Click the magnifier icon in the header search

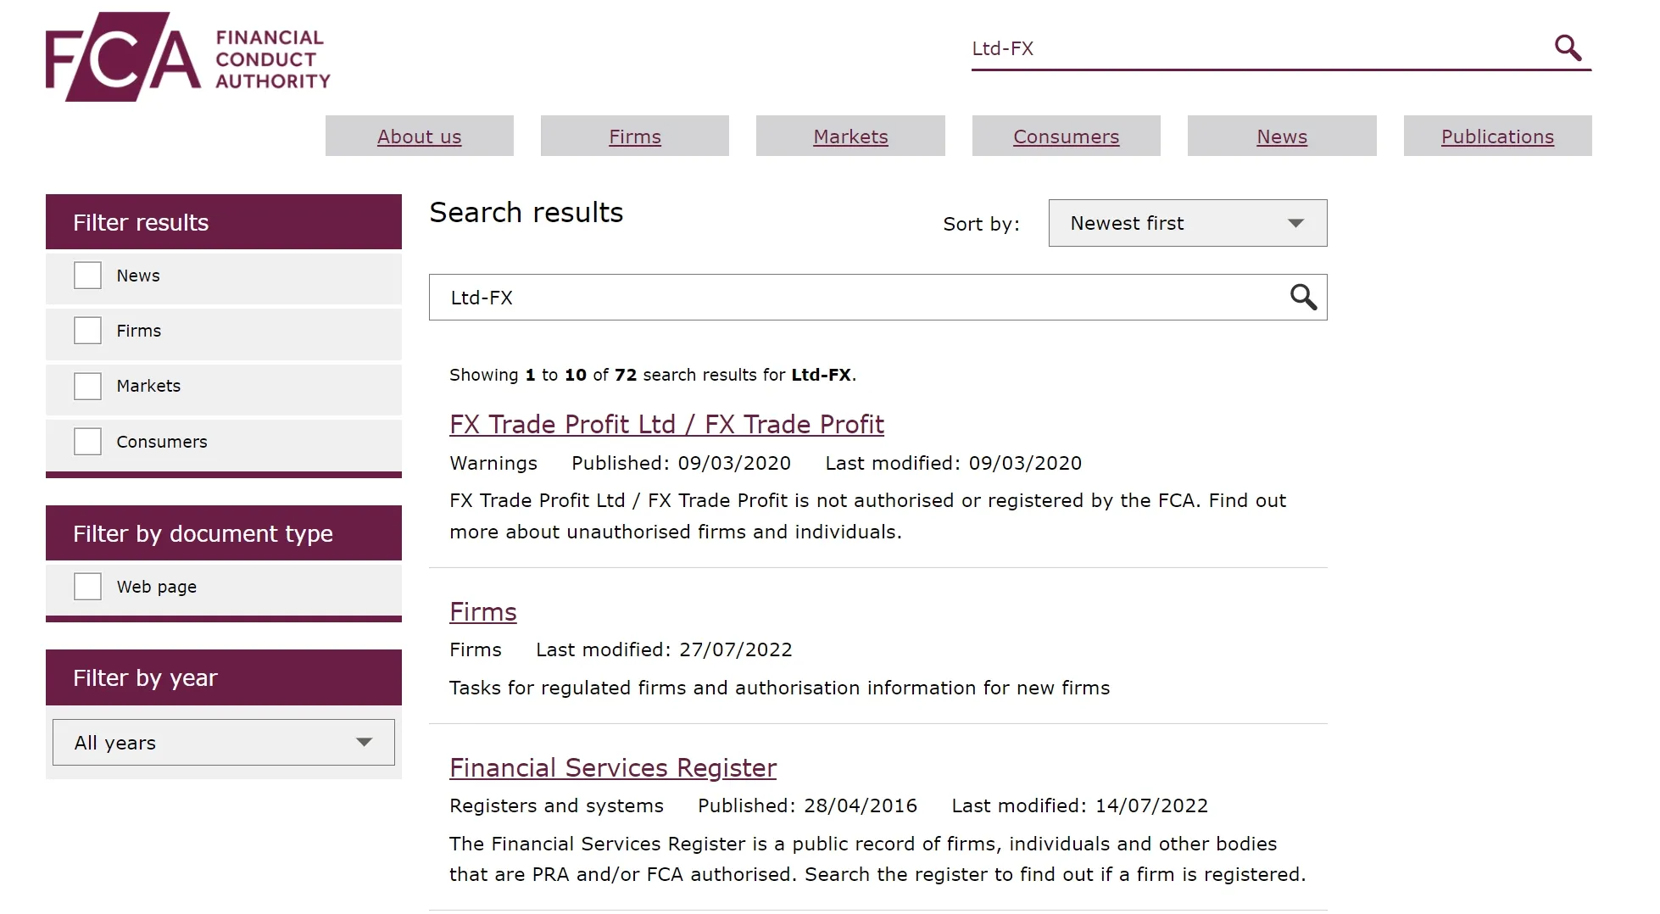(x=1568, y=47)
